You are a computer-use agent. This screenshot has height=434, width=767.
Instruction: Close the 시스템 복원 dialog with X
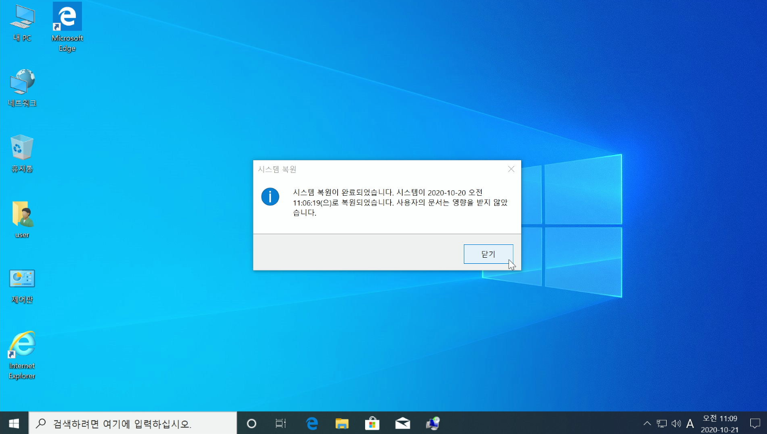pos(511,169)
